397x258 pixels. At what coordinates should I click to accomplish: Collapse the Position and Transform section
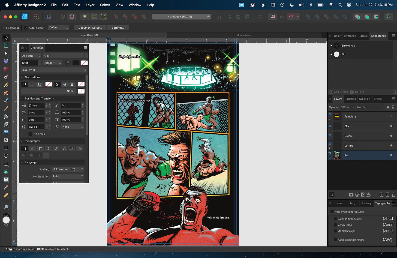point(22,98)
